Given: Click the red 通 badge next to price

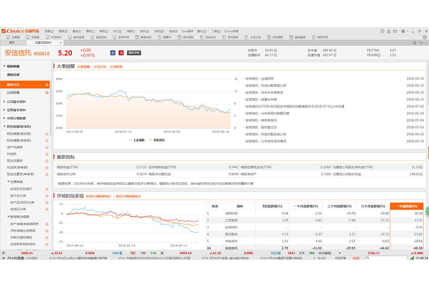Looking at the screenshot, I should pos(121,52).
